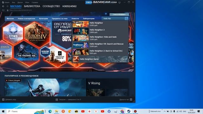The width and height of the screenshot is (203, 114).
Task: Open the Лаборатория store link
Action: pos(89,19)
